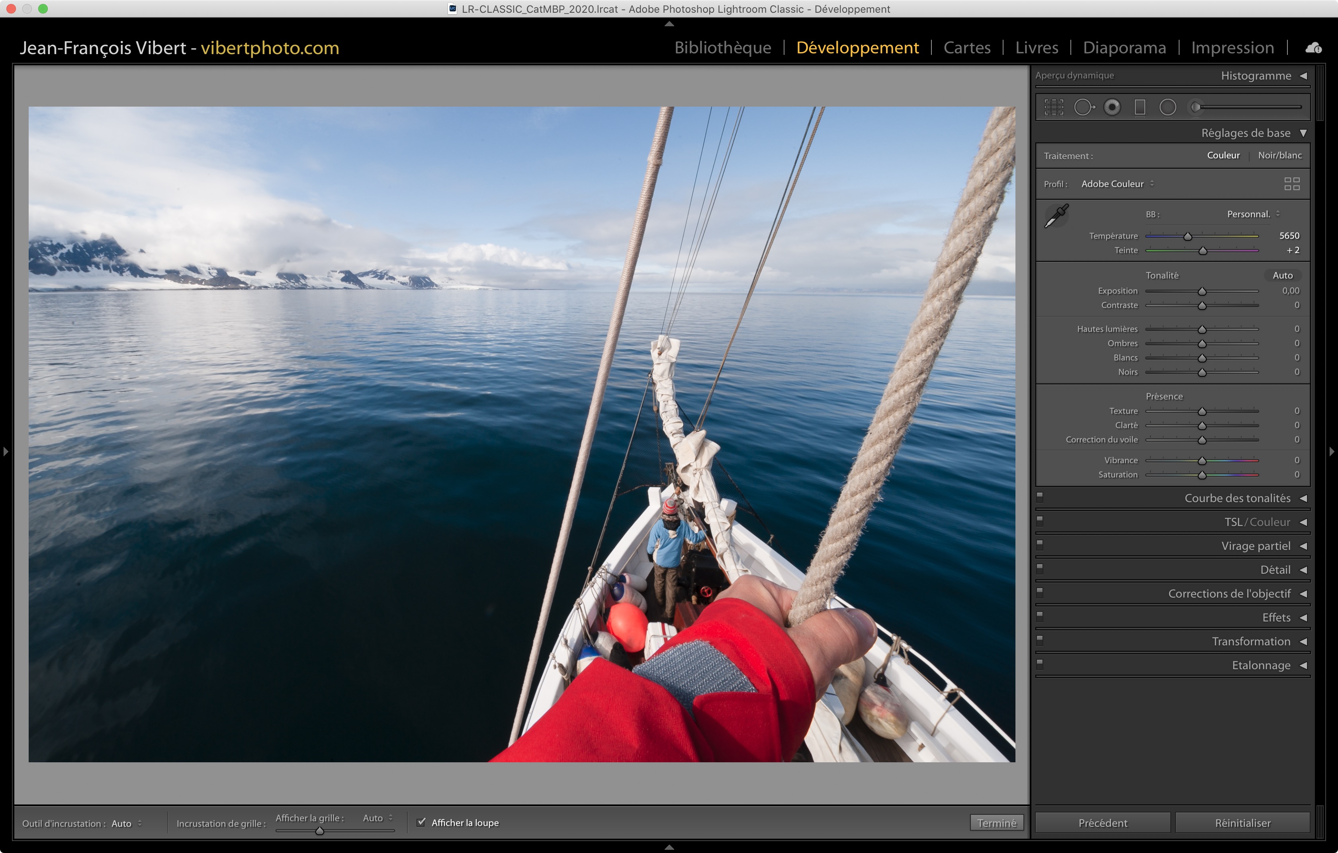
Task: Select the Radial Filter tool
Action: (x=1168, y=107)
